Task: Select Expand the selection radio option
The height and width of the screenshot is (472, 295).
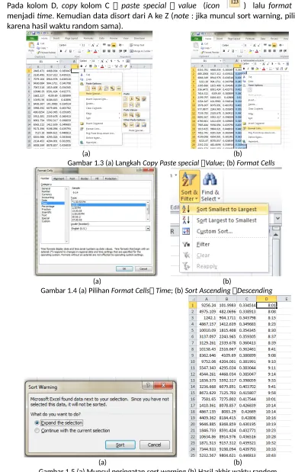Action: pos(59,422)
